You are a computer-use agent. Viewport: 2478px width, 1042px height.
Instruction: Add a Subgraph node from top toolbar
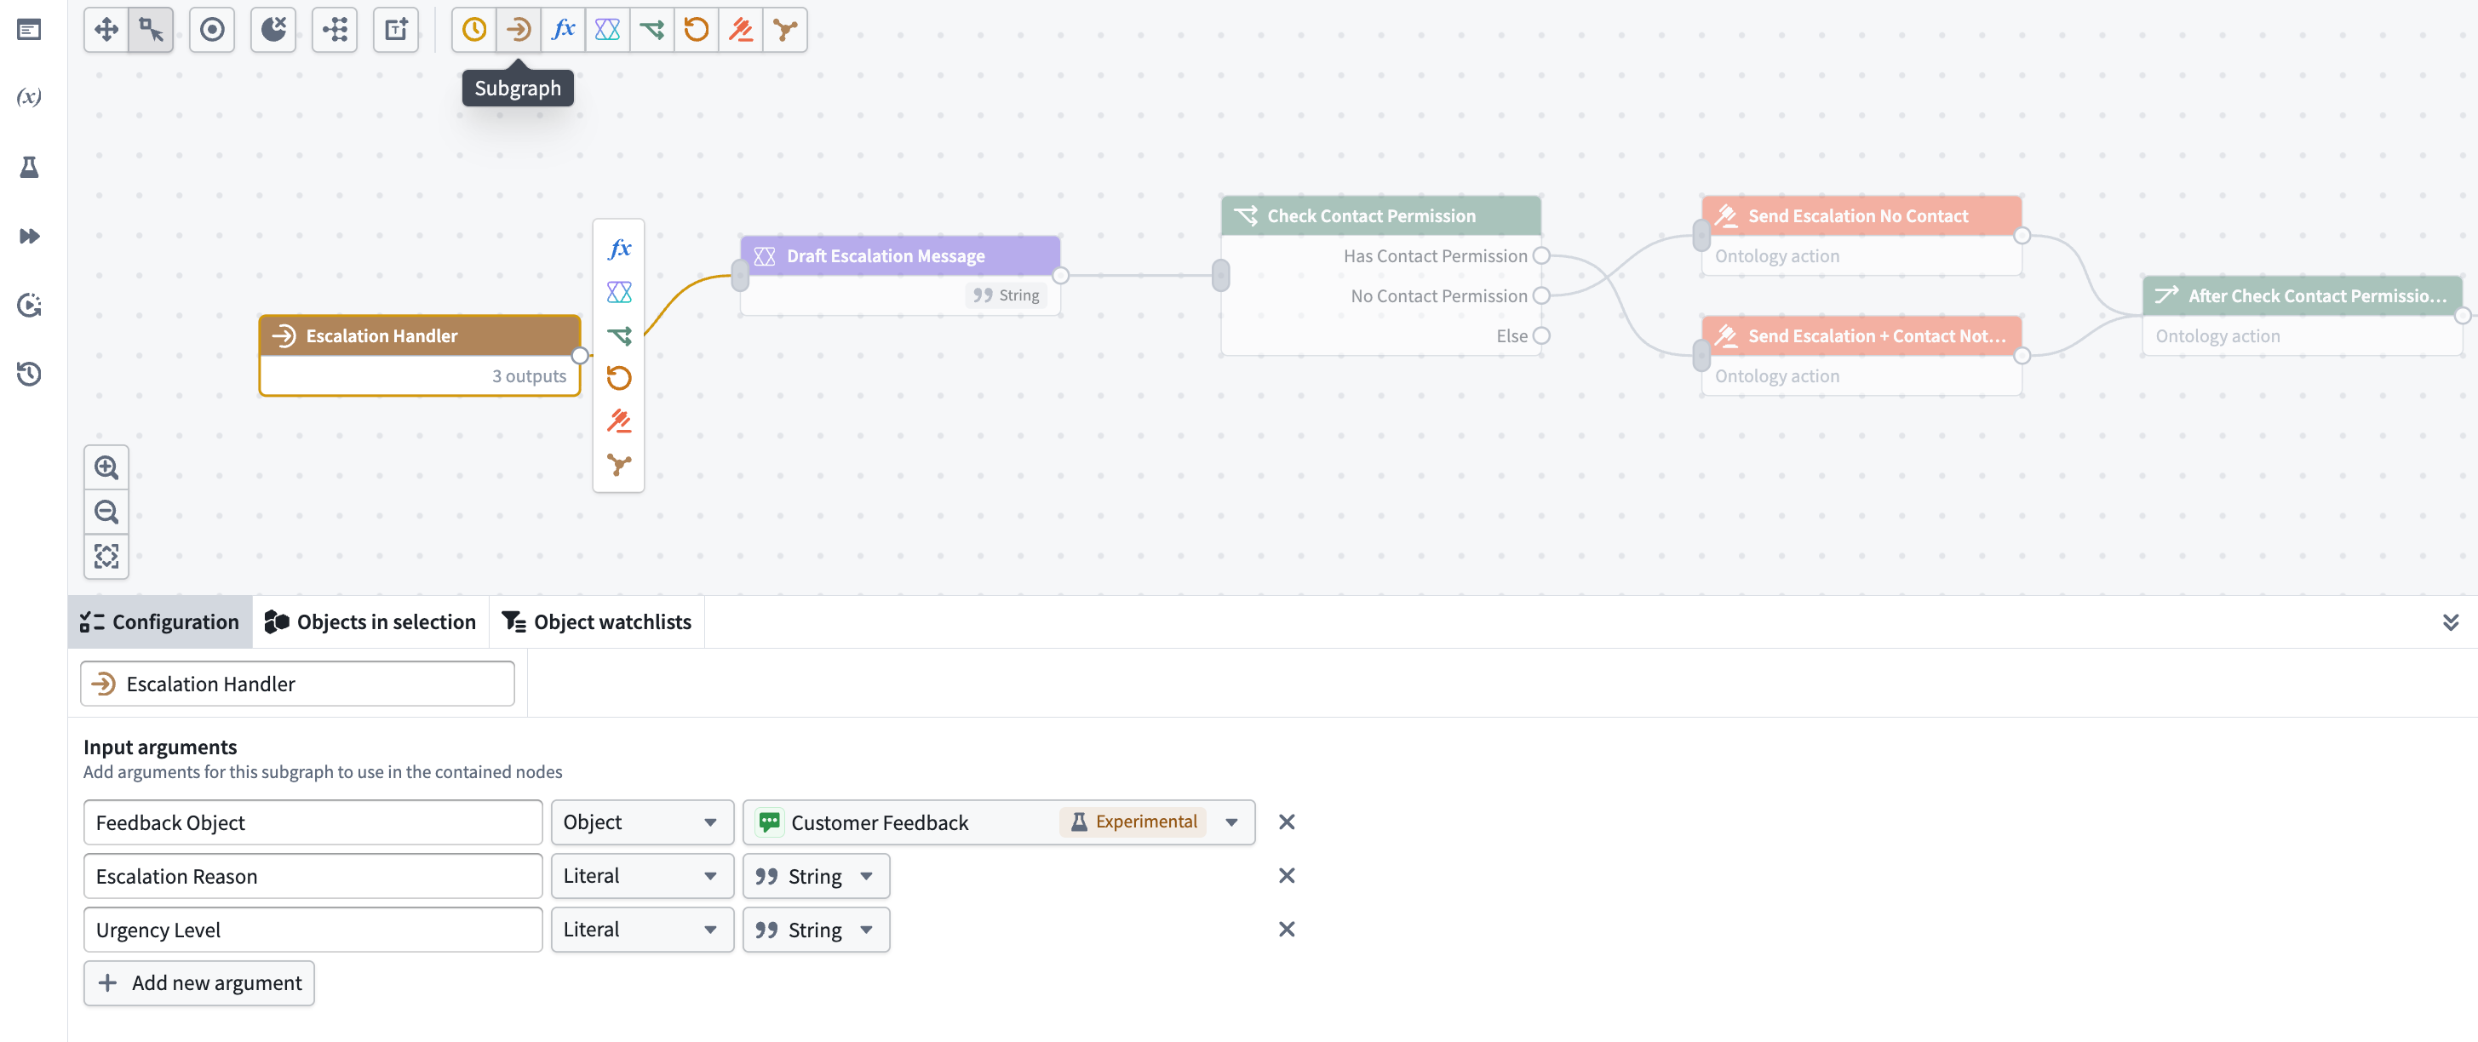coord(519,30)
